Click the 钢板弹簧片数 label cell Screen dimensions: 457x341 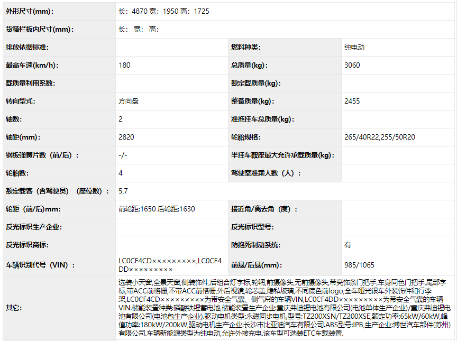pyautogui.click(x=42, y=155)
